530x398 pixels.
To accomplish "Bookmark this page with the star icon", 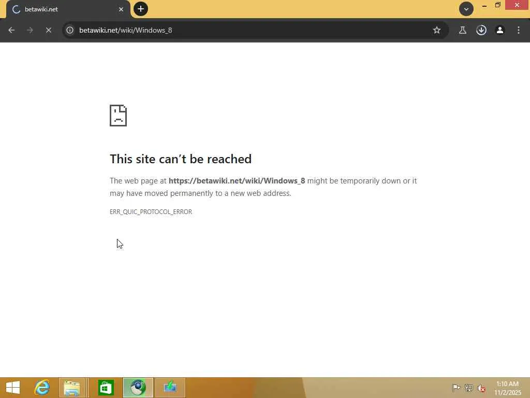I will 437,30.
